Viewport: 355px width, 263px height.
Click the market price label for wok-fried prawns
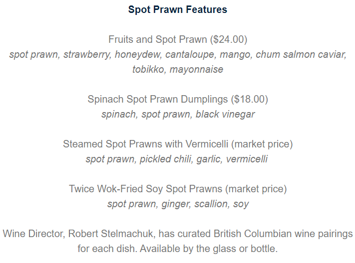pyautogui.click(x=256, y=189)
